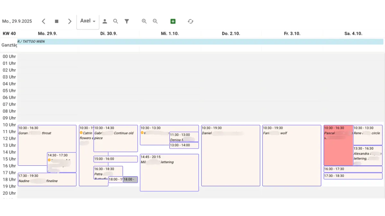
Task: Open calendar search magnifier icon
Action: point(116,21)
